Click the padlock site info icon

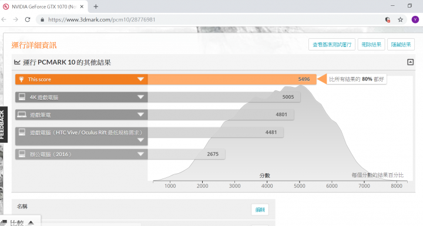click(42, 20)
